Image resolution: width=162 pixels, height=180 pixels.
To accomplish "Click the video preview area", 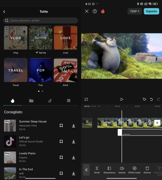I will click(x=122, y=56).
